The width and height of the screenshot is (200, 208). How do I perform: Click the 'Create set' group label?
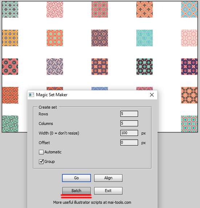[x=48, y=107]
